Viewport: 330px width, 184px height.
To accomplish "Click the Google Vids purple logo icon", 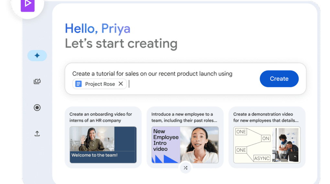I will click(x=27, y=5).
